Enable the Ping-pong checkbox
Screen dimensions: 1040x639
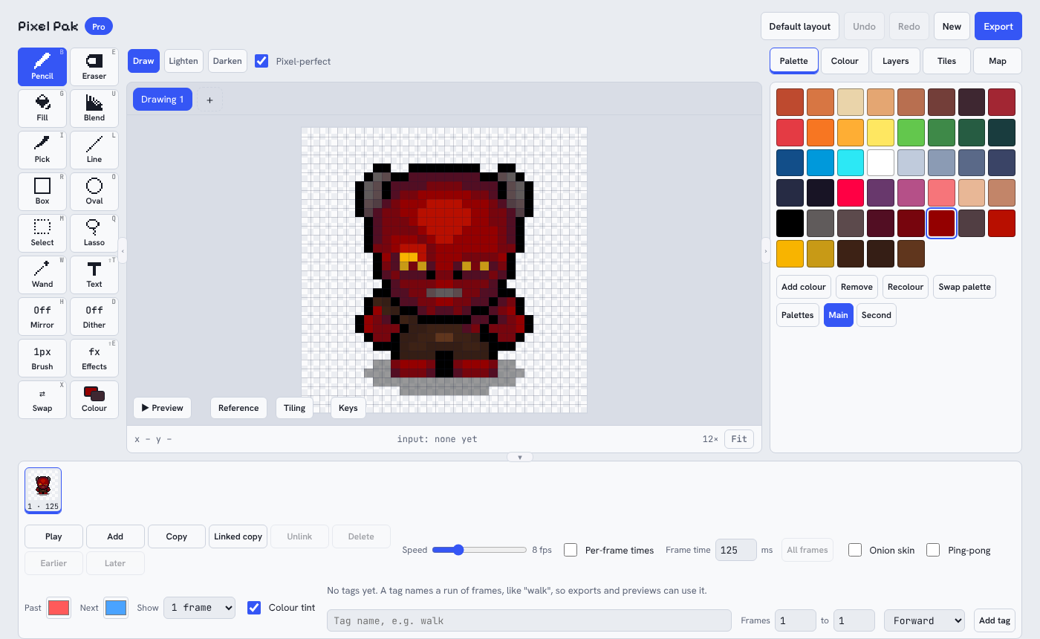coord(933,550)
